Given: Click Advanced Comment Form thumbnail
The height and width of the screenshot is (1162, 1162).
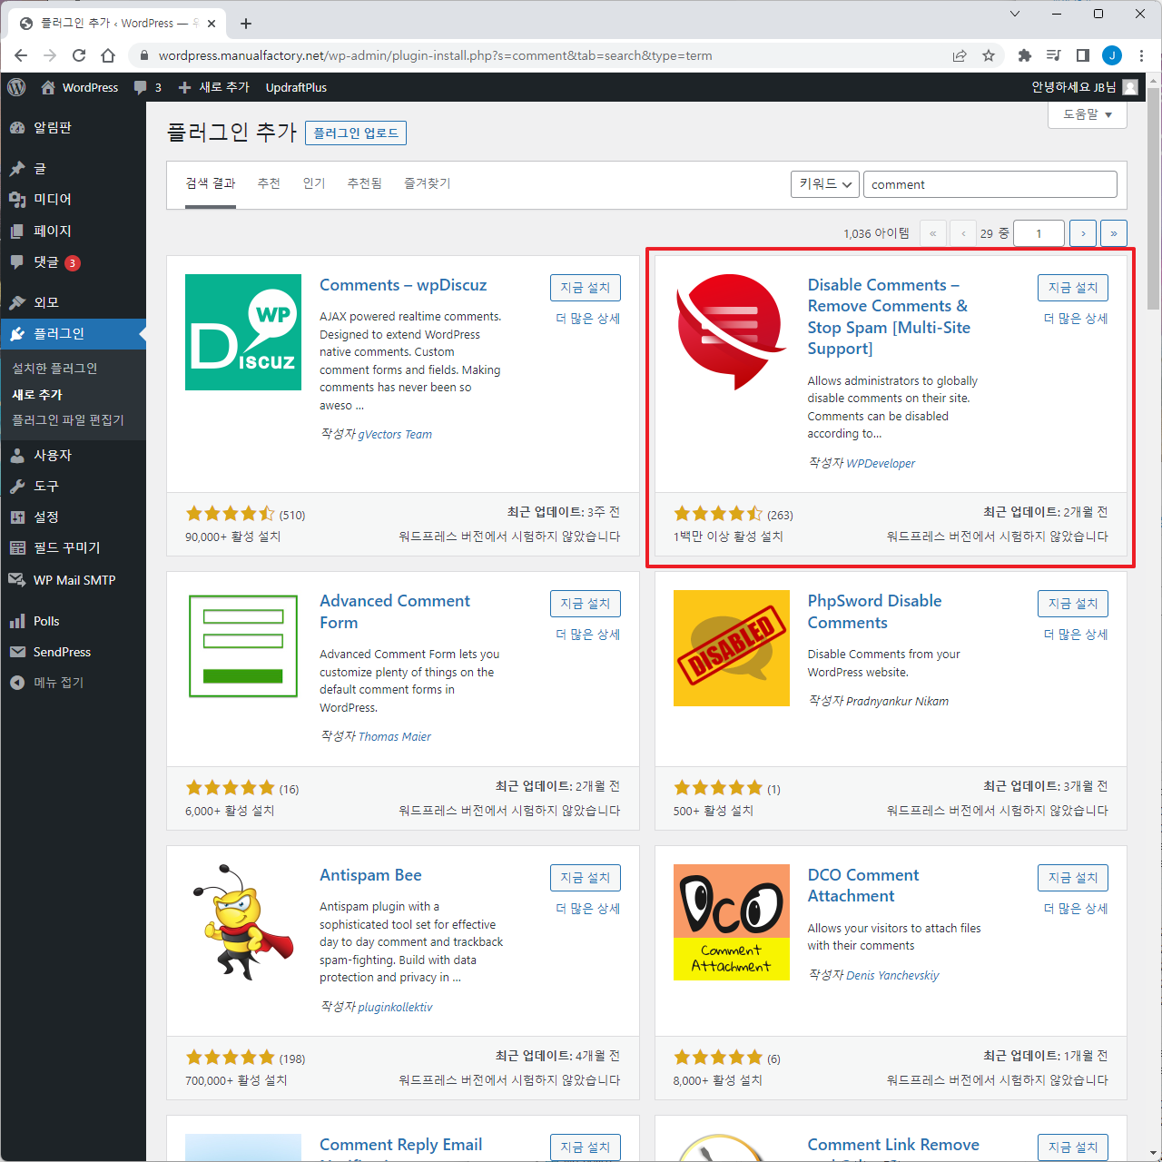Looking at the screenshot, I should (x=243, y=646).
